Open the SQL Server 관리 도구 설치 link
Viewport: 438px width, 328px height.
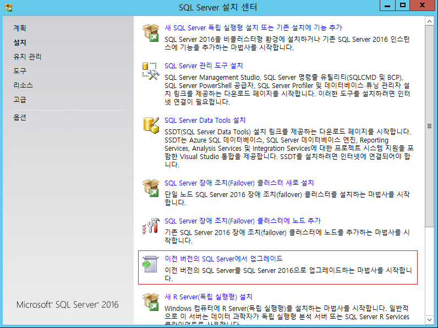[204, 65]
